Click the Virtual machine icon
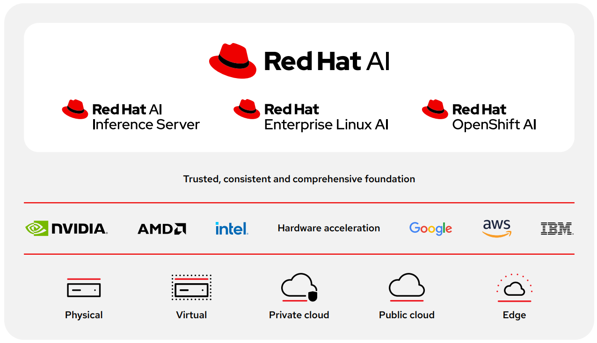 click(x=191, y=288)
